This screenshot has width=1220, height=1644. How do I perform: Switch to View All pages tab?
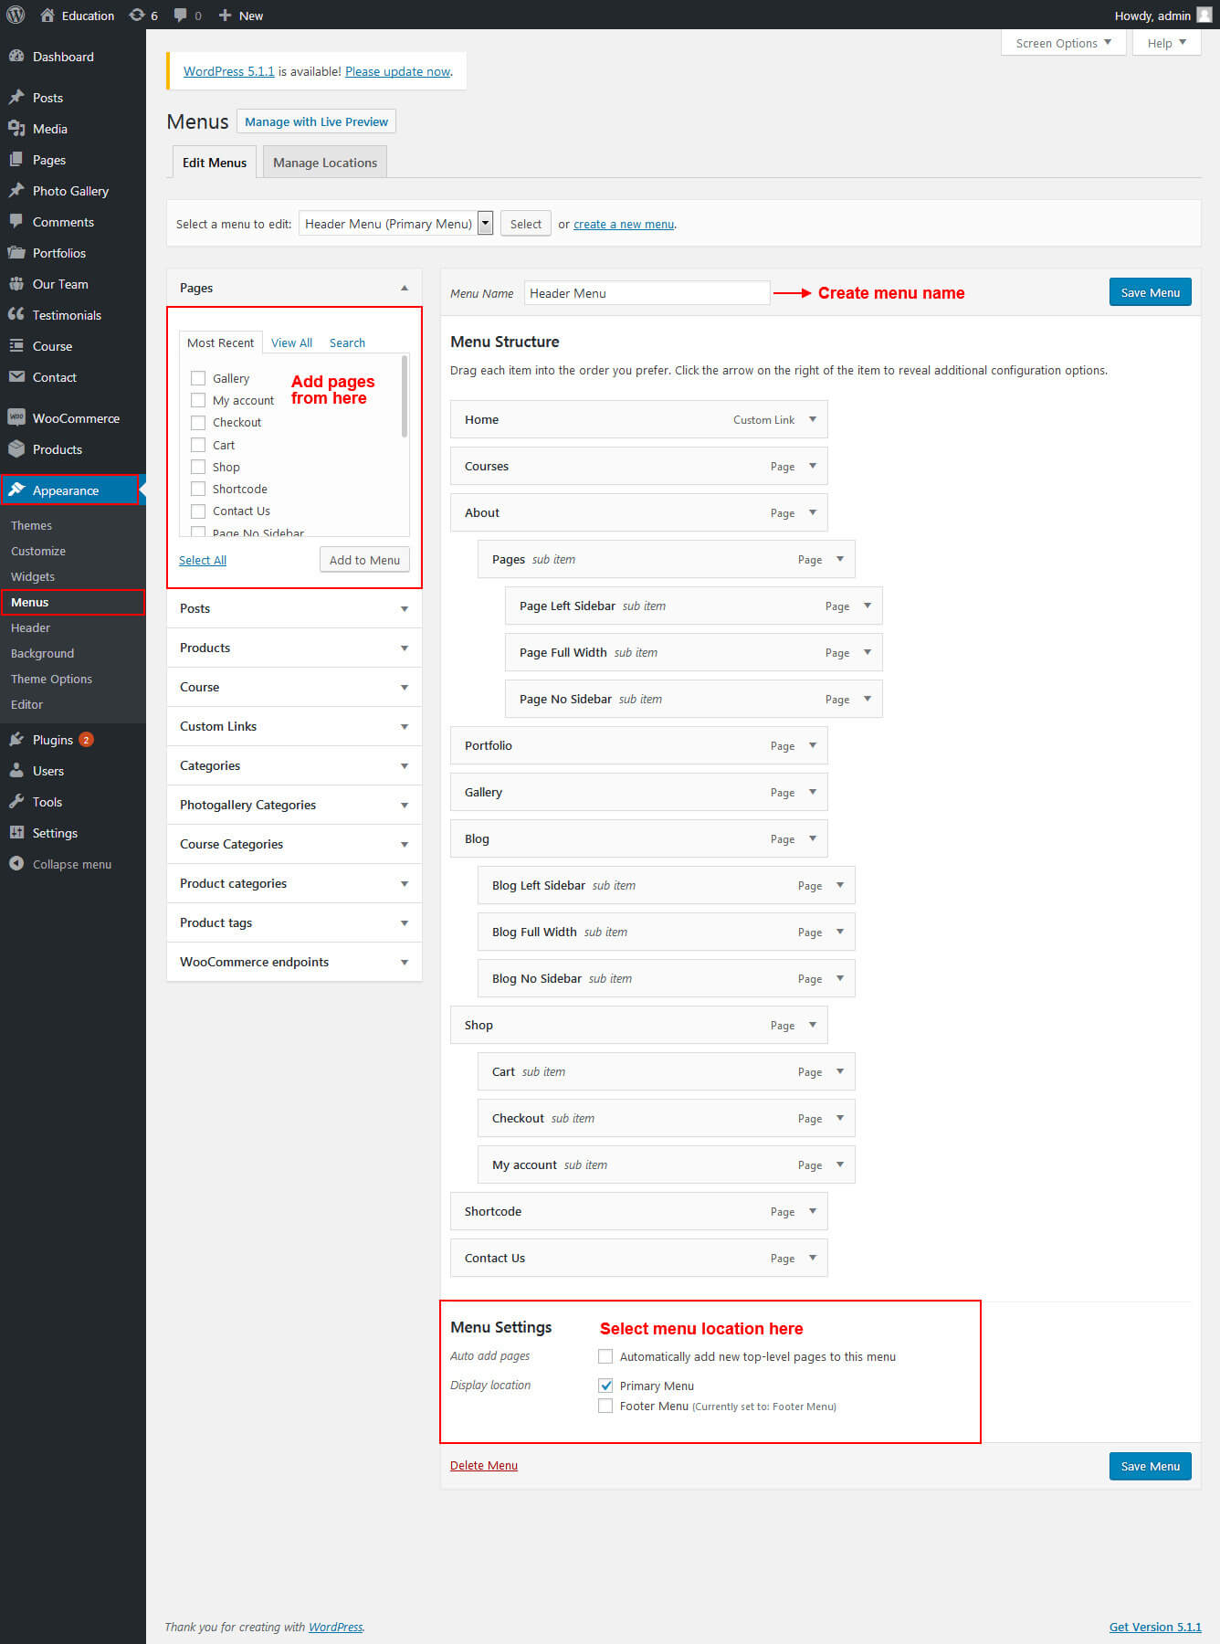click(x=291, y=342)
